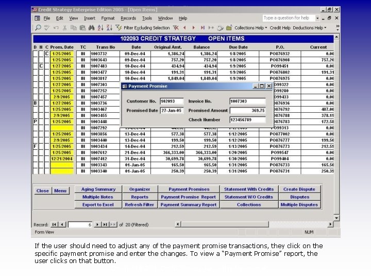Screen dimensions: 371x278
Task: Go to last record in Record navigator
Action: click(x=105, y=224)
